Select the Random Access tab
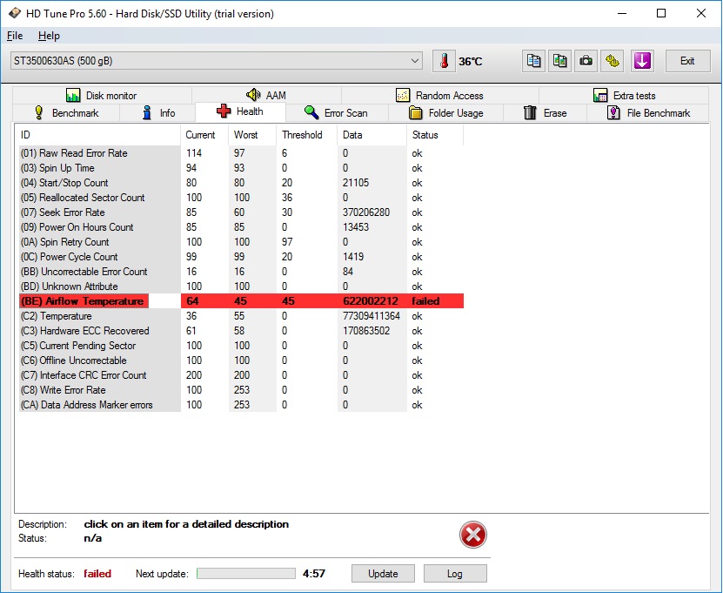 pos(439,96)
